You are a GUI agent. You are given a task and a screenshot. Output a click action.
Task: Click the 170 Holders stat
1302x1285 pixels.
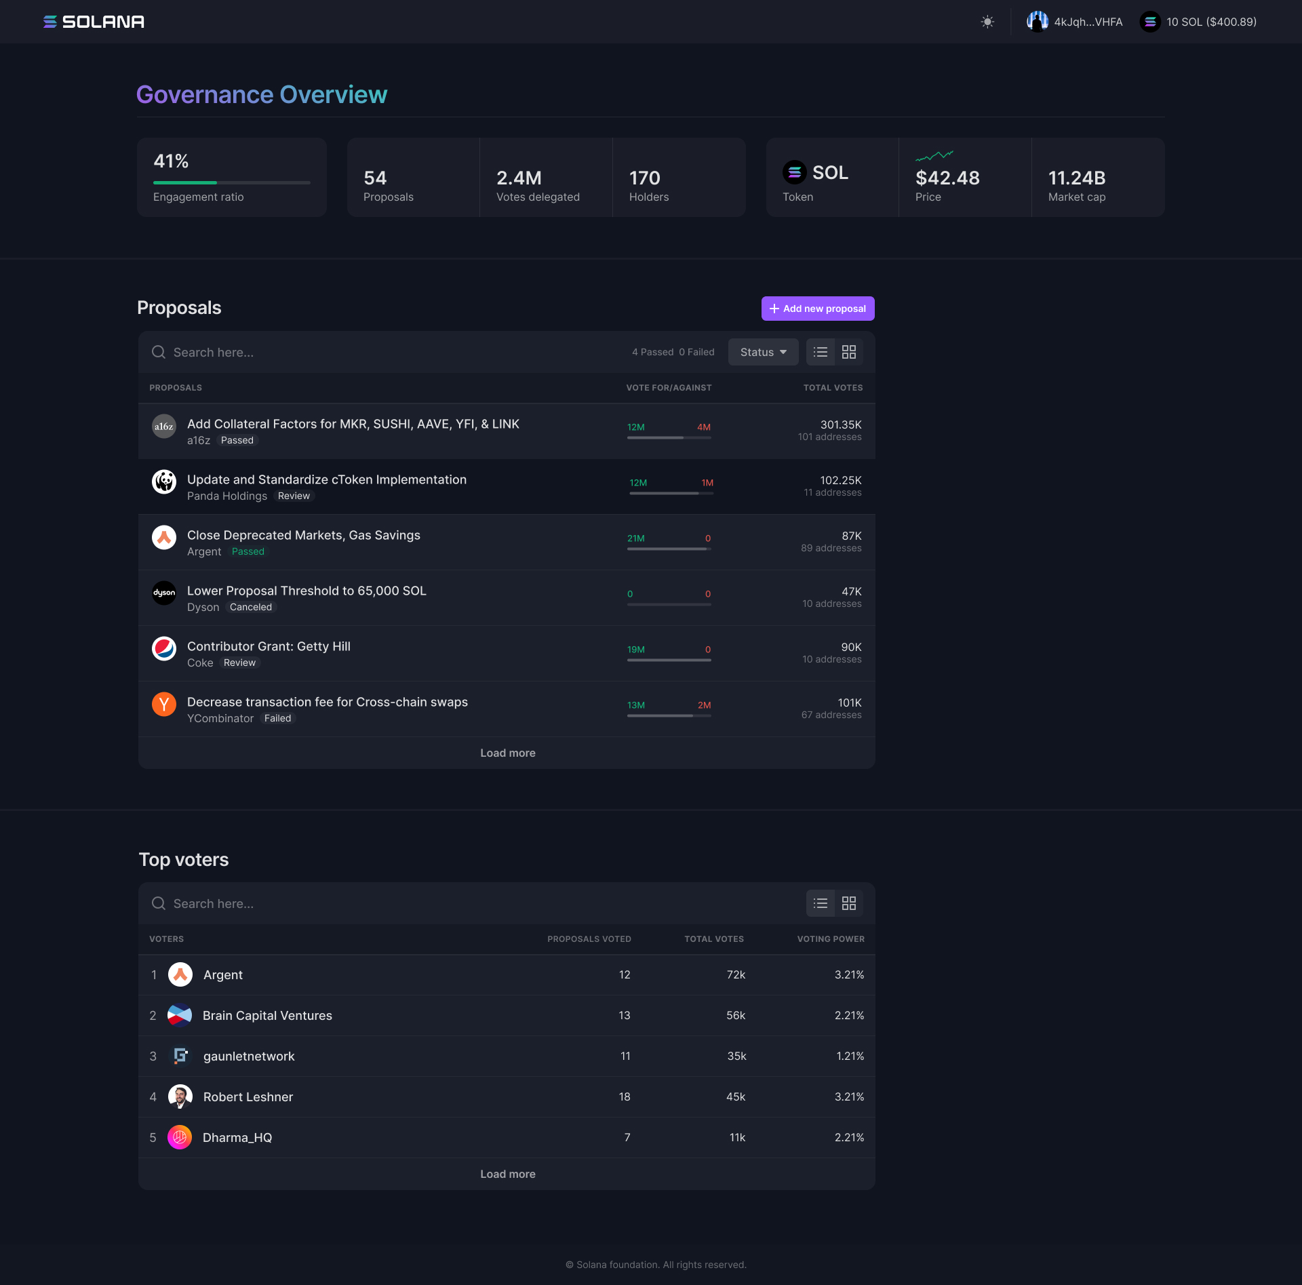click(679, 178)
